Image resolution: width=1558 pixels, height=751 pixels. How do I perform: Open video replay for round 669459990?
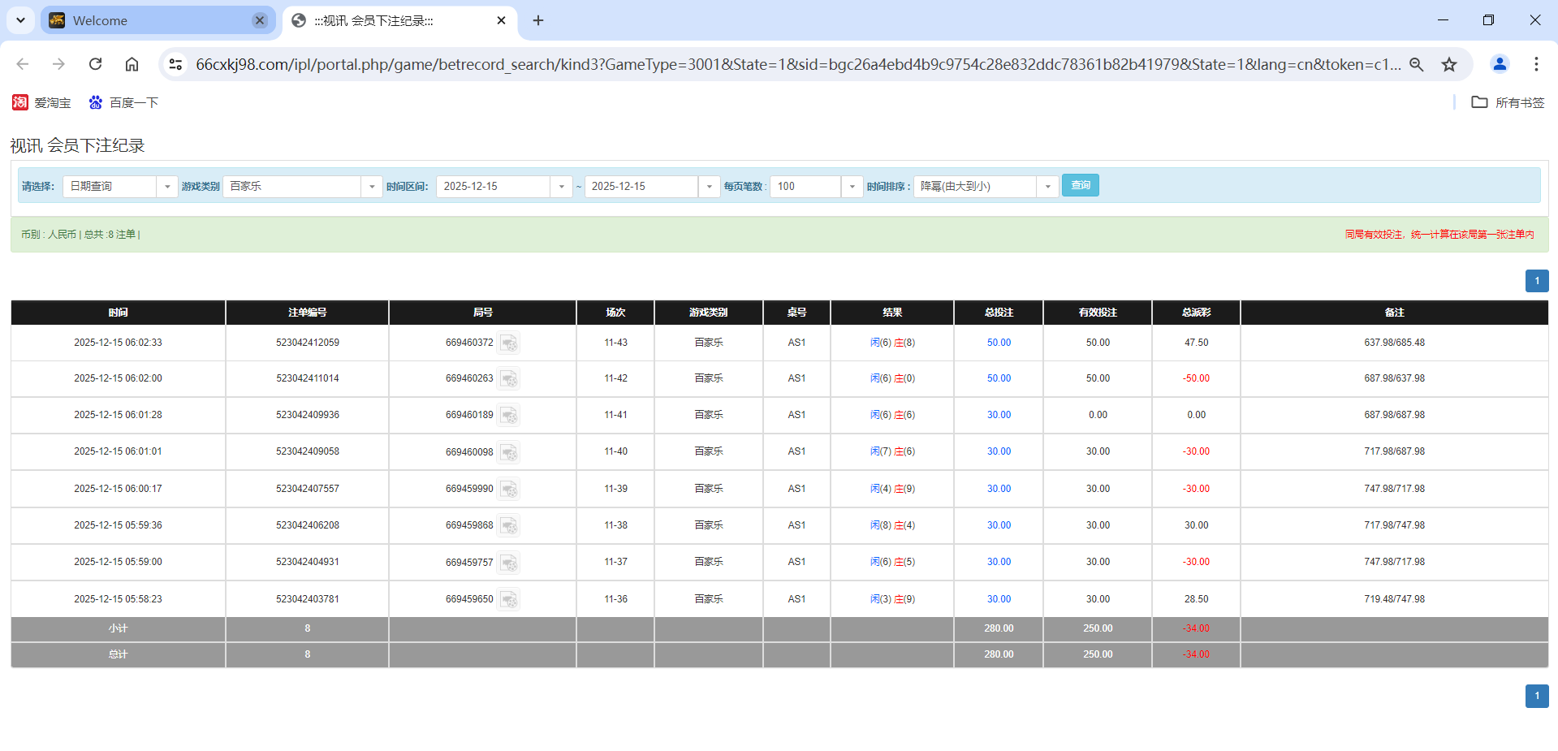[x=509, y=489]
